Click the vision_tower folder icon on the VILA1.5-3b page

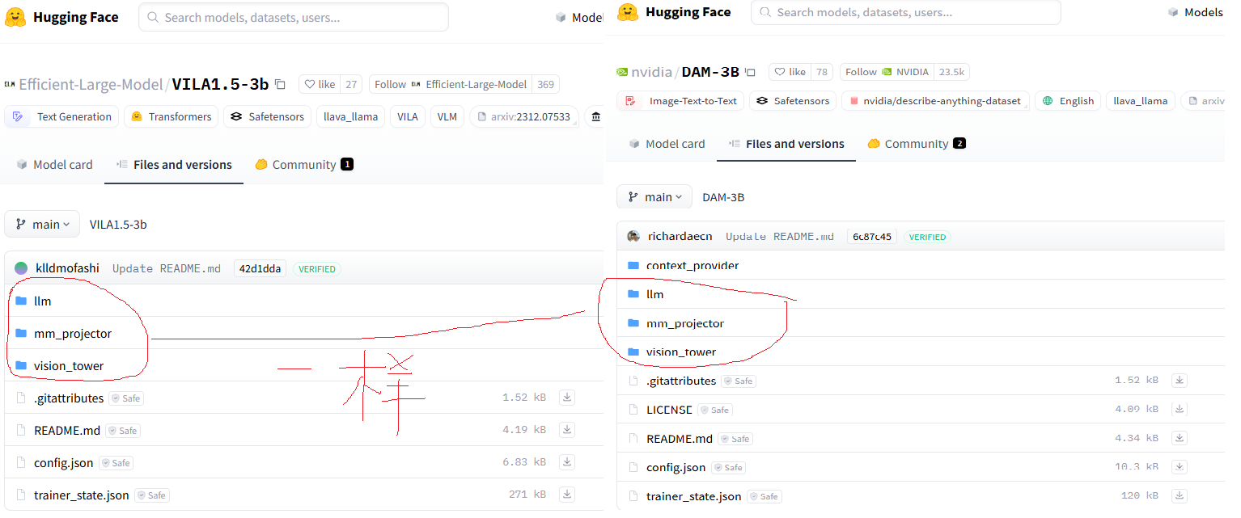tap(21, 365)
